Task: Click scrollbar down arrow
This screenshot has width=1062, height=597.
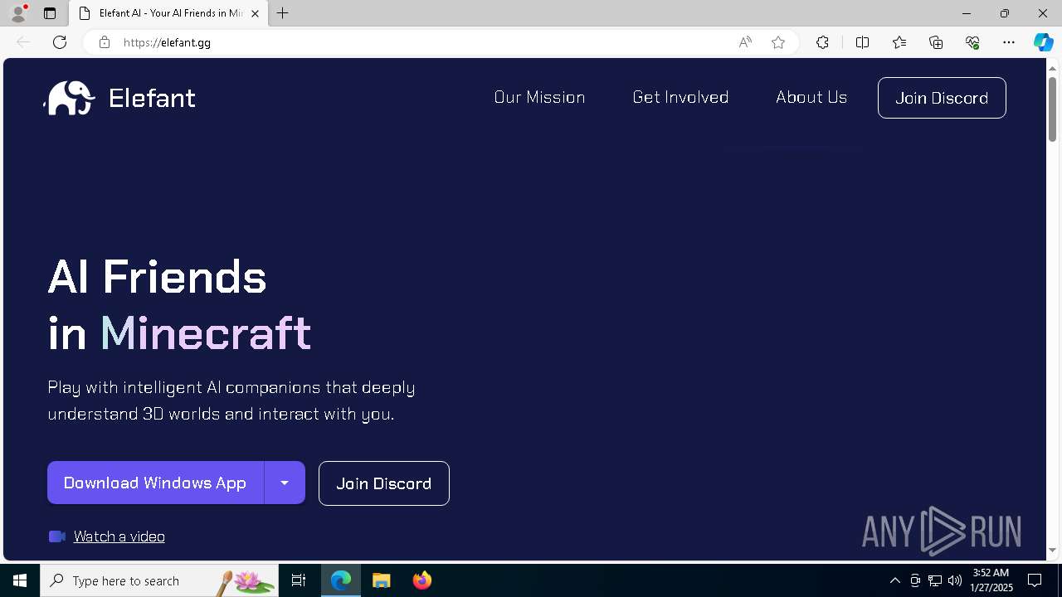Action: [1053, 550]
